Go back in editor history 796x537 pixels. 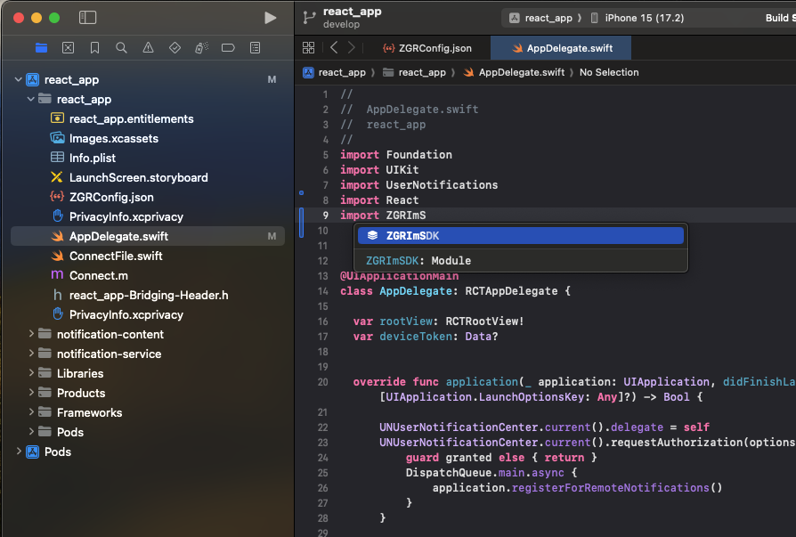(334, 48)
